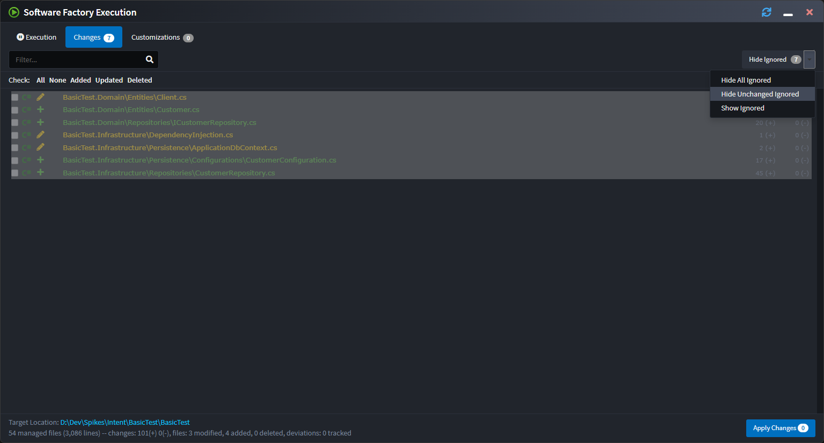Click inside the Filter input field
The width and height of the screenshot is (824, 443).
(75, 60)
